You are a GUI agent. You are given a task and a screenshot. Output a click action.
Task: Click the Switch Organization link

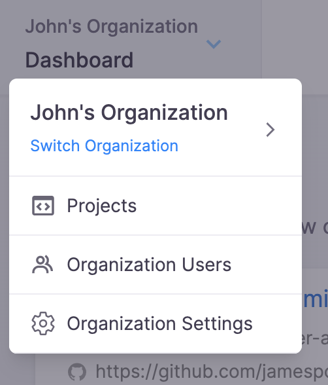click(x=104, y=146)
